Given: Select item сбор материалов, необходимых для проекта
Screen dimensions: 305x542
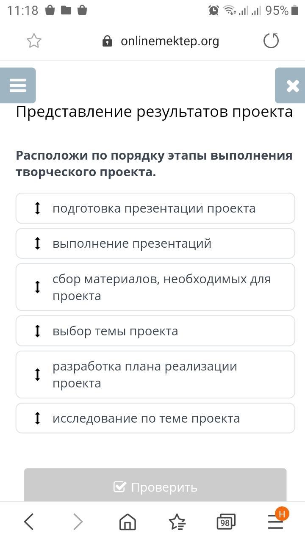Looking at the screenshot, I should pos(161,287).
